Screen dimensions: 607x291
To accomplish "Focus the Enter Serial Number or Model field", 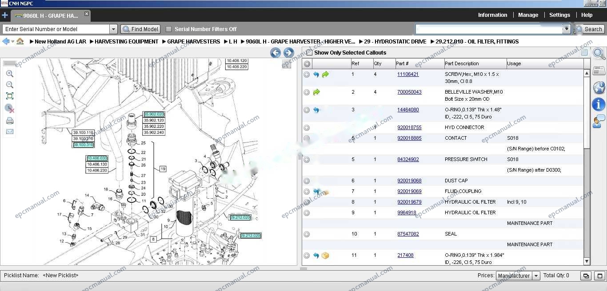I will click(x=56, y=29).
